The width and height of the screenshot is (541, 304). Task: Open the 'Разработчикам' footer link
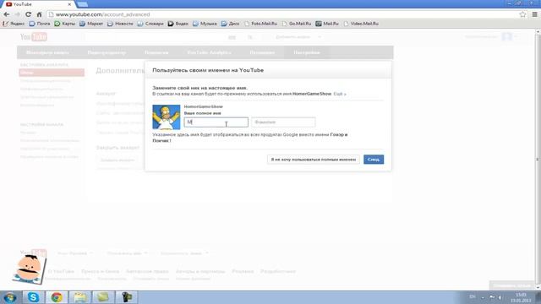point(278,272)
